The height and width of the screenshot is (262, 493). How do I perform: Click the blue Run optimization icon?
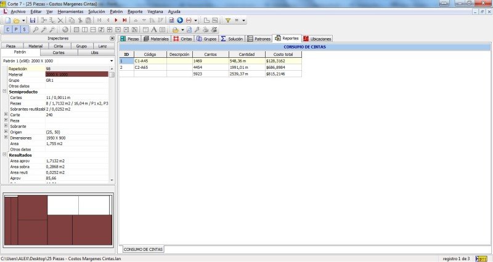(180, 20)
